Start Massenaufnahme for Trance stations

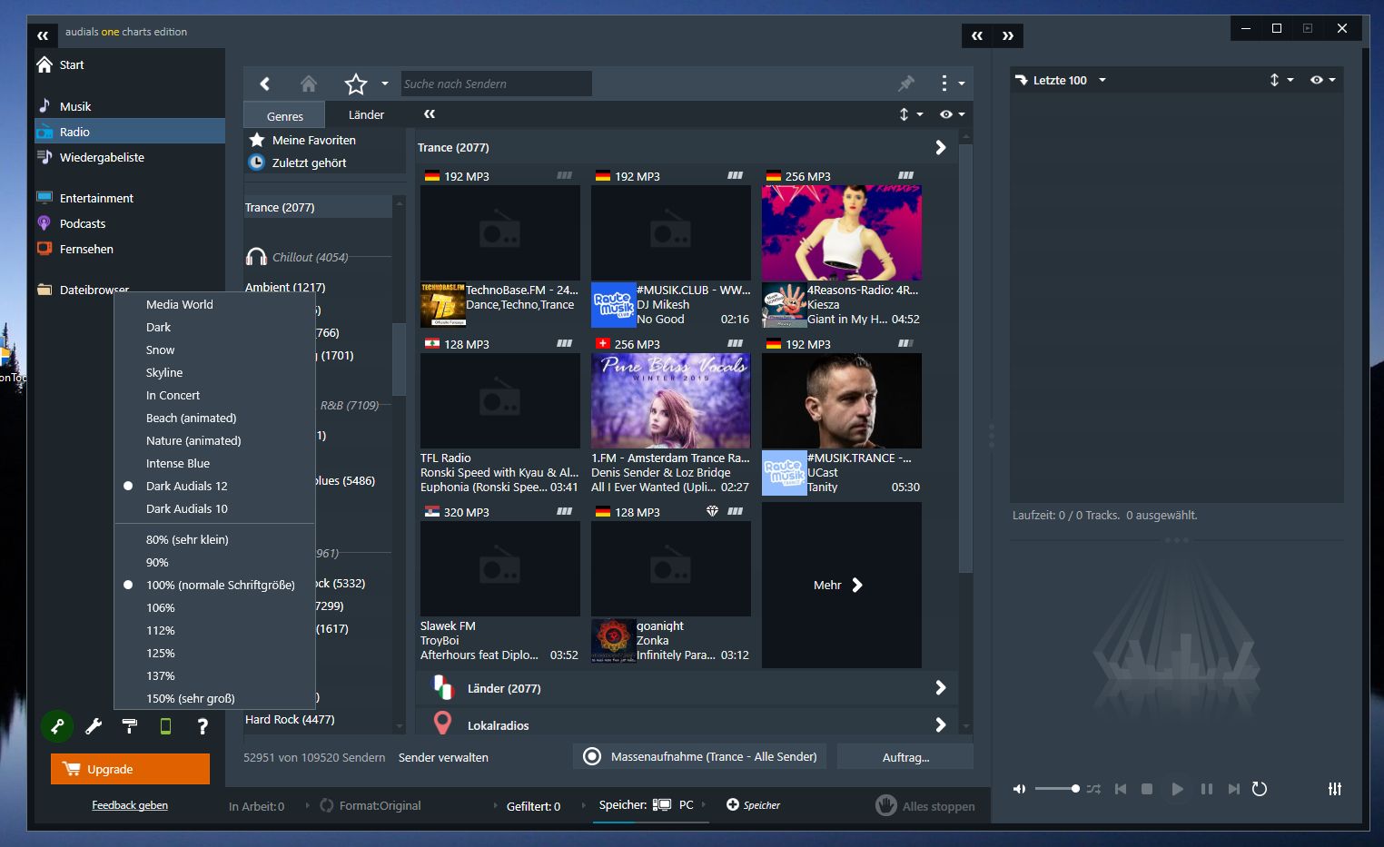click(x=699, y=756)
